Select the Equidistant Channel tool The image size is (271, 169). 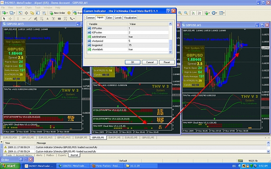tap(36, 19)
